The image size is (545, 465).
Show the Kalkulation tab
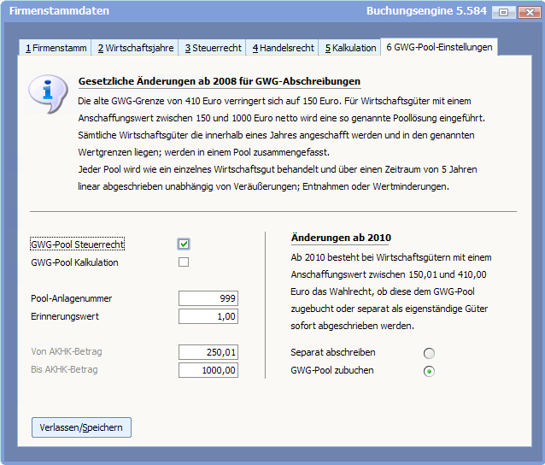350,48
